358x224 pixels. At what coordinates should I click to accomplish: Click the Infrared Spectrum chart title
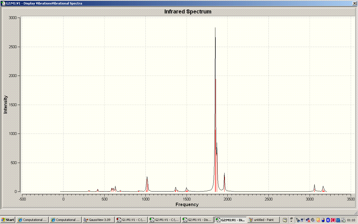tap(188, 11)
